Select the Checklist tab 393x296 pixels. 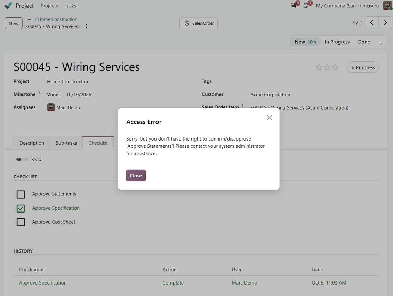tap(98, 143)
